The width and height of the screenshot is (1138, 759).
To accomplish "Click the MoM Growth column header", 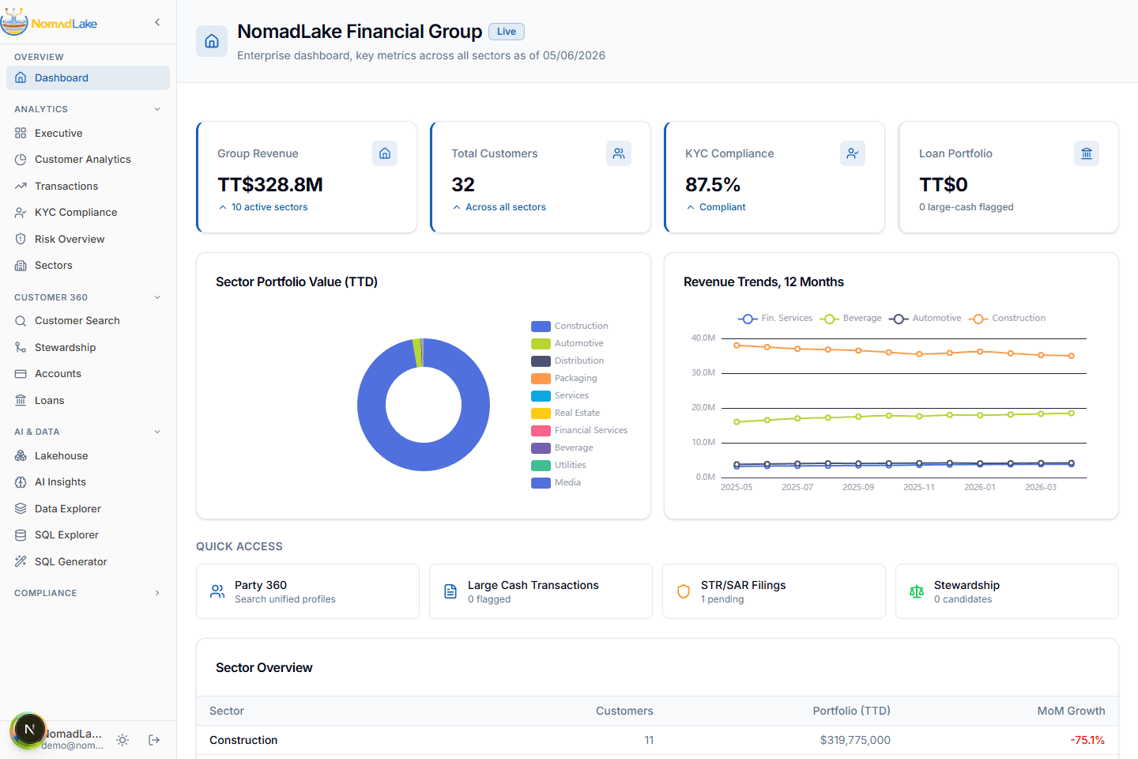I will [1071, 711].
